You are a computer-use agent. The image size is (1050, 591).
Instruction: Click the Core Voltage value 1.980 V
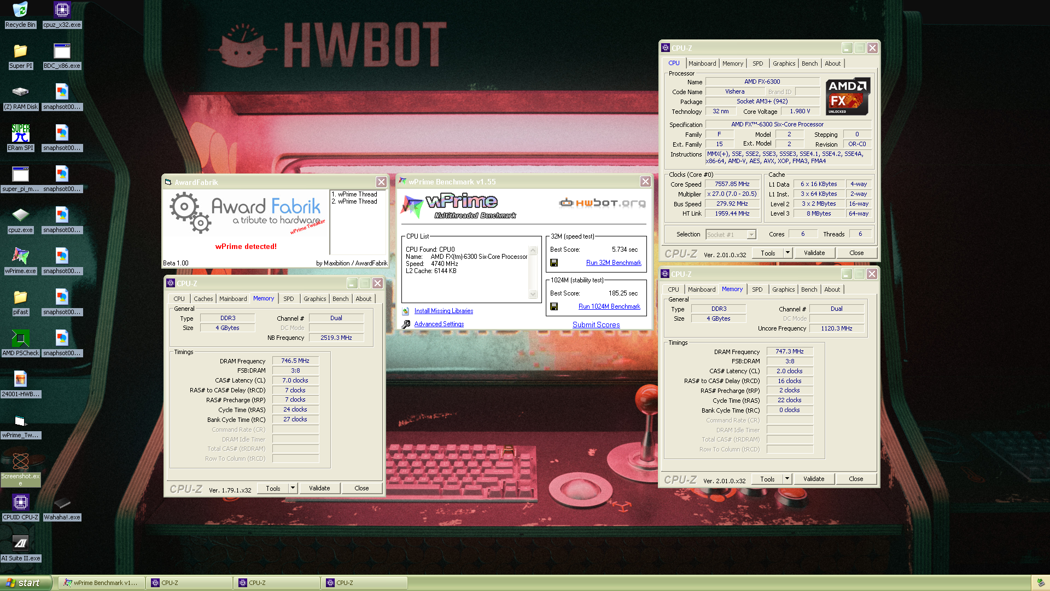point(800,111)
